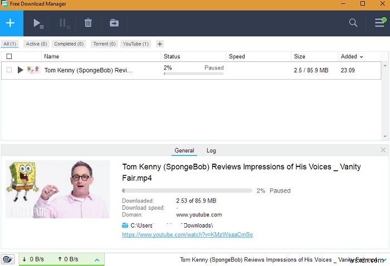390x266 pixels.
Task: Open the youtube.com watch link
Action: tap(187, 234)
